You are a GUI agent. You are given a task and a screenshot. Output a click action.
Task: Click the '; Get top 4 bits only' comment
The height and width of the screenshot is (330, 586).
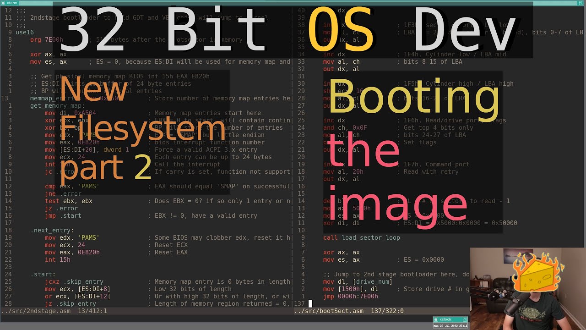(435, 127)
